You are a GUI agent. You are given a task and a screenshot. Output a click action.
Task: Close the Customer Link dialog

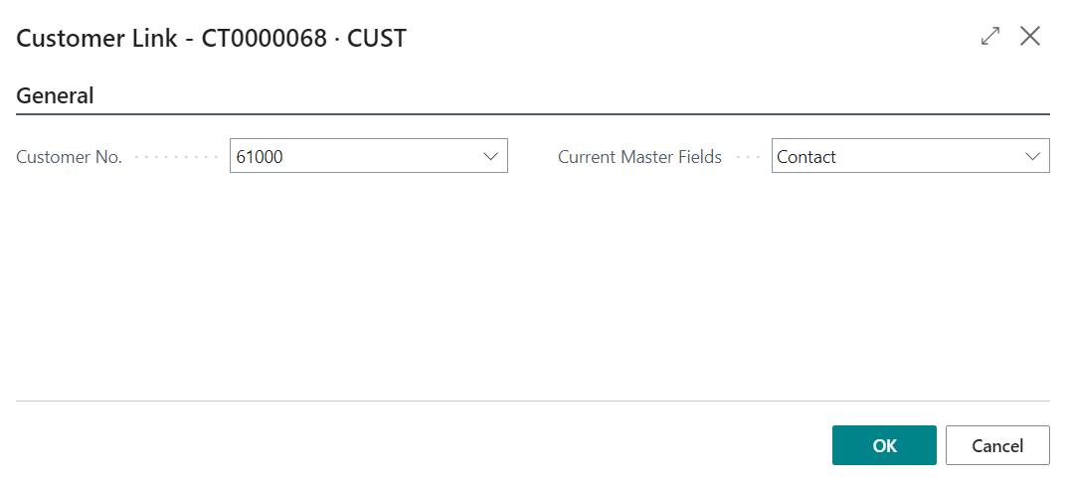1030,37
